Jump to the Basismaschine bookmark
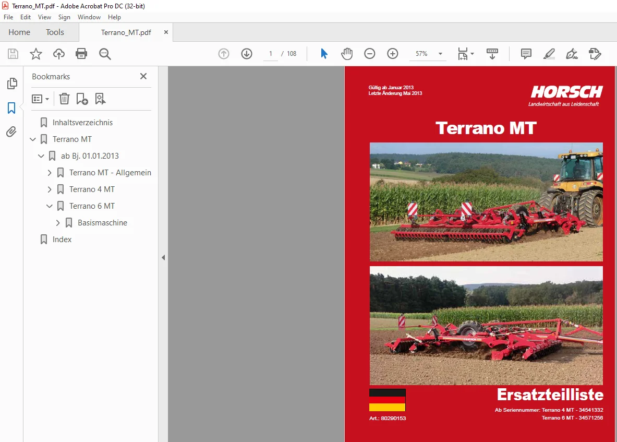Image resolution: width=617 pixels, height=442 pixels. [x=102, y=223]
